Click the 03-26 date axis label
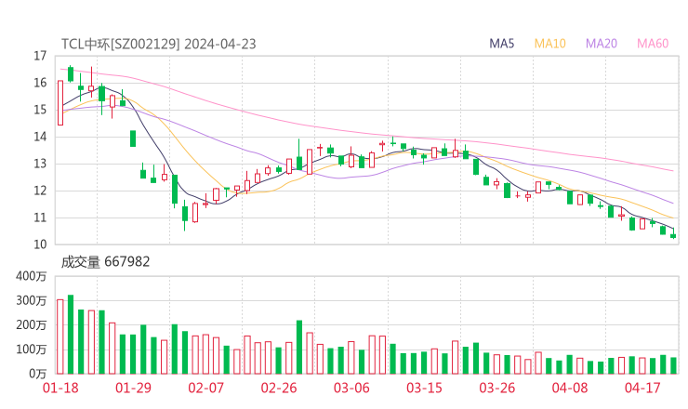 tap(497, 388)
